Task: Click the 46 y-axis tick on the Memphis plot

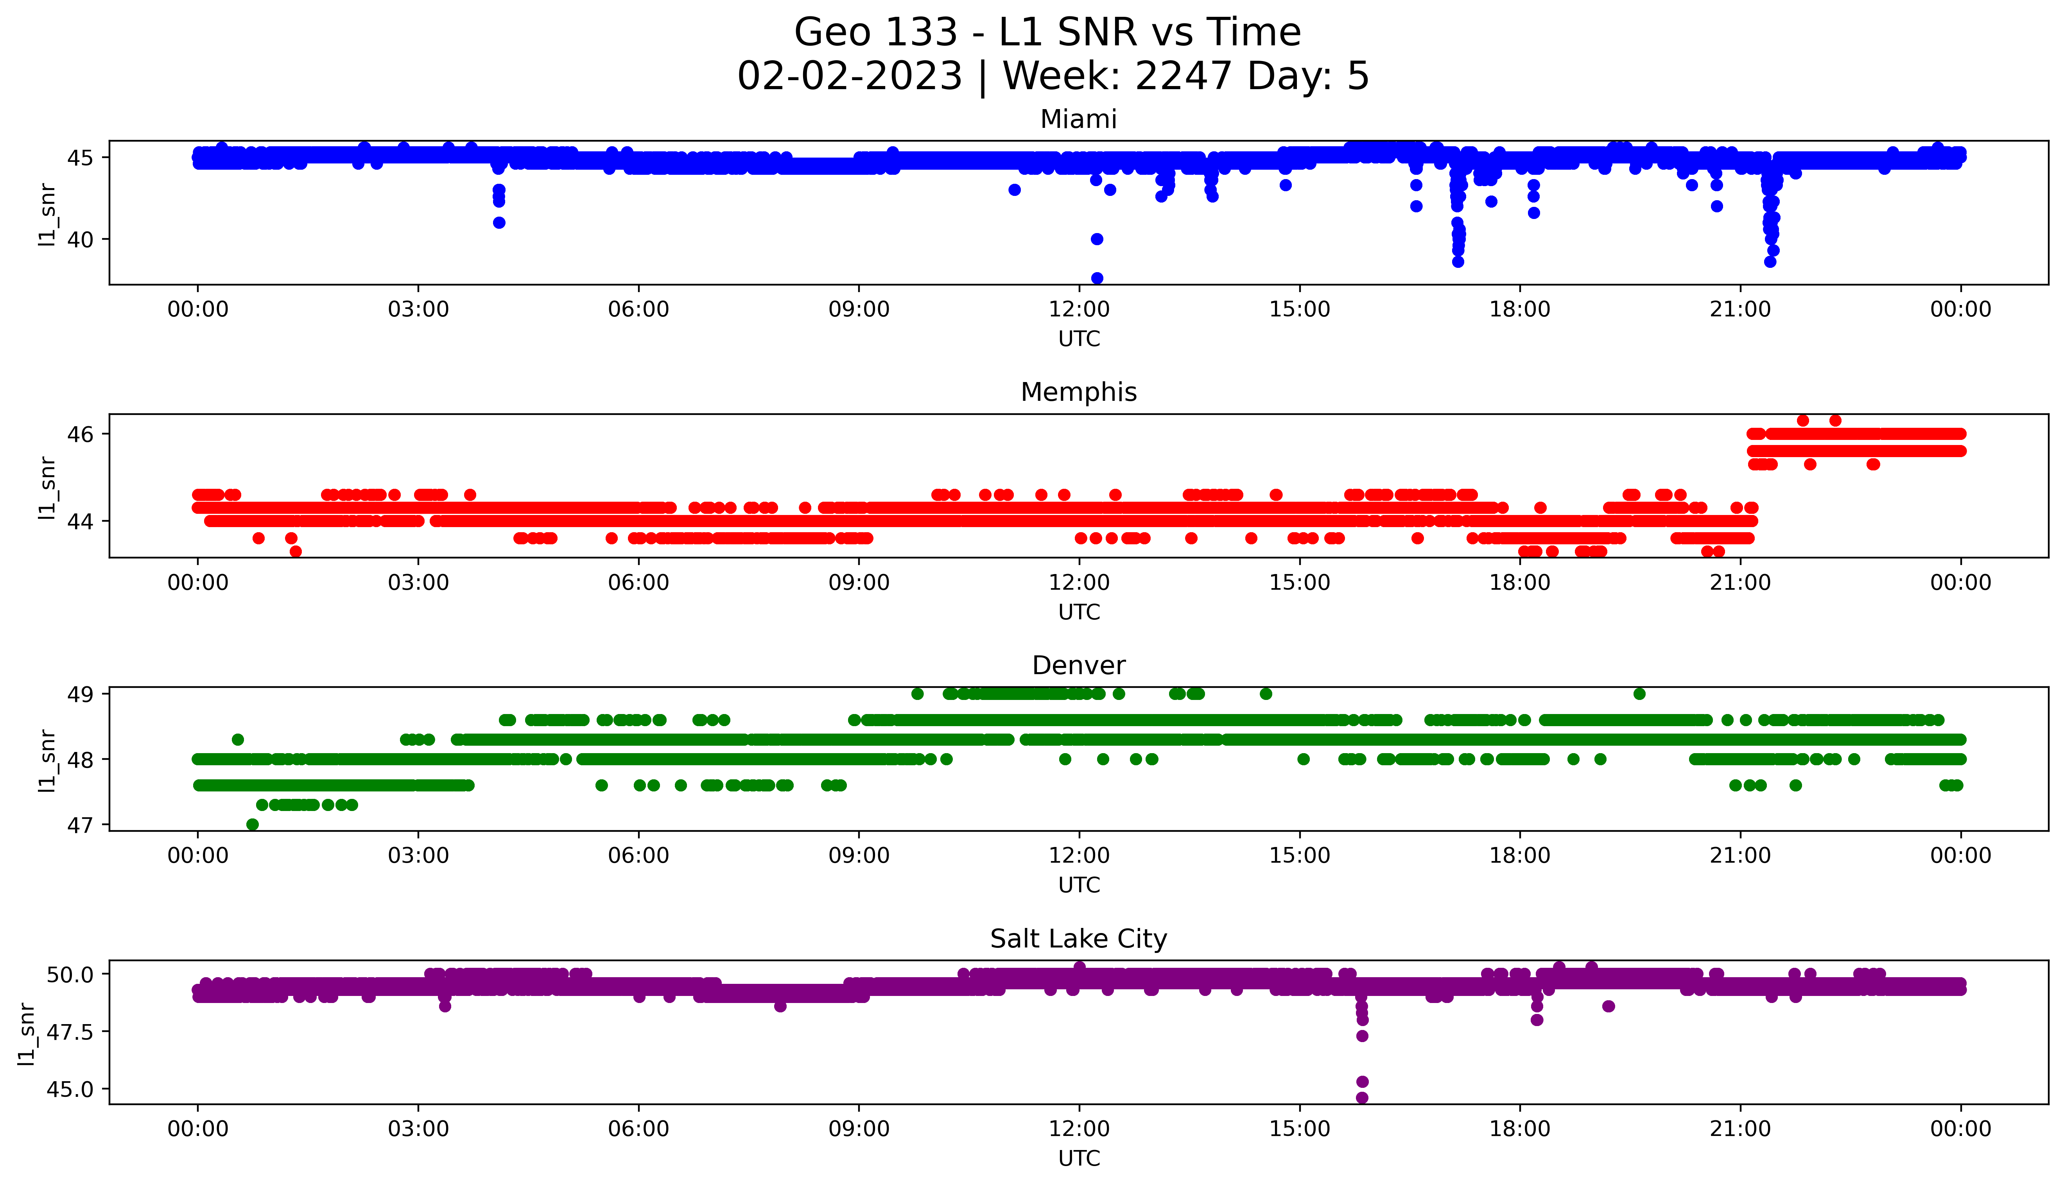Action: 81,434
